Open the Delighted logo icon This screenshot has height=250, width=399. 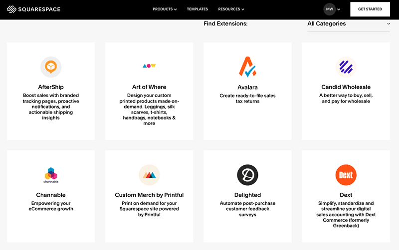coord(247,175)
